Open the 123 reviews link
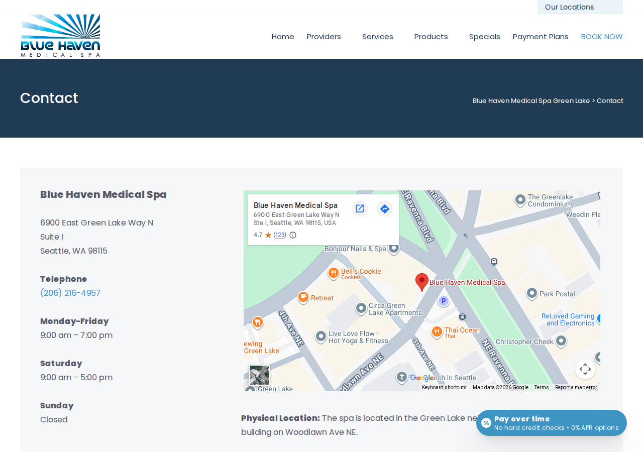The image size is (643, 452). pos(280,235)
